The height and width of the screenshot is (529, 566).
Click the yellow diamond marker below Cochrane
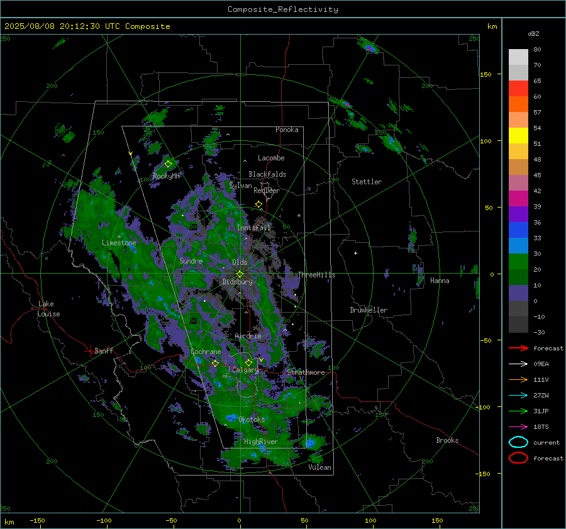click(215, 363)
